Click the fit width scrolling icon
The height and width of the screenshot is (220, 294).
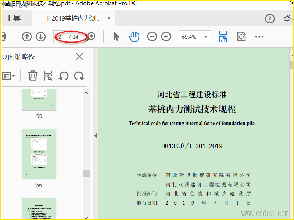(223, 37)
